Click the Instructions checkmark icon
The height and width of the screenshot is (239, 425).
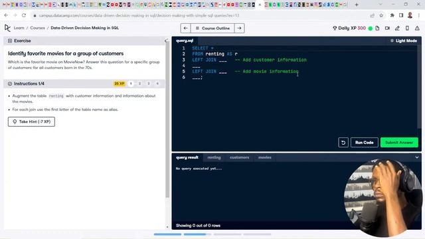[x=10, y=84]
